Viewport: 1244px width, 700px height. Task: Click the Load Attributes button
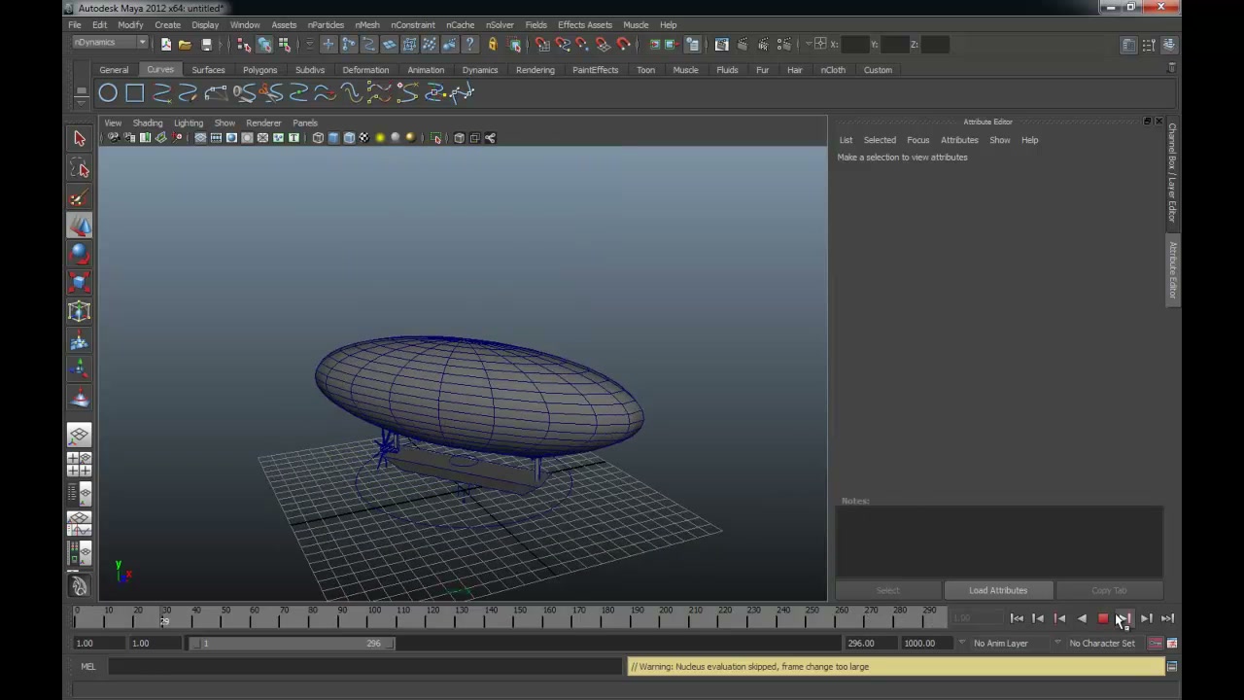(998, 590)
